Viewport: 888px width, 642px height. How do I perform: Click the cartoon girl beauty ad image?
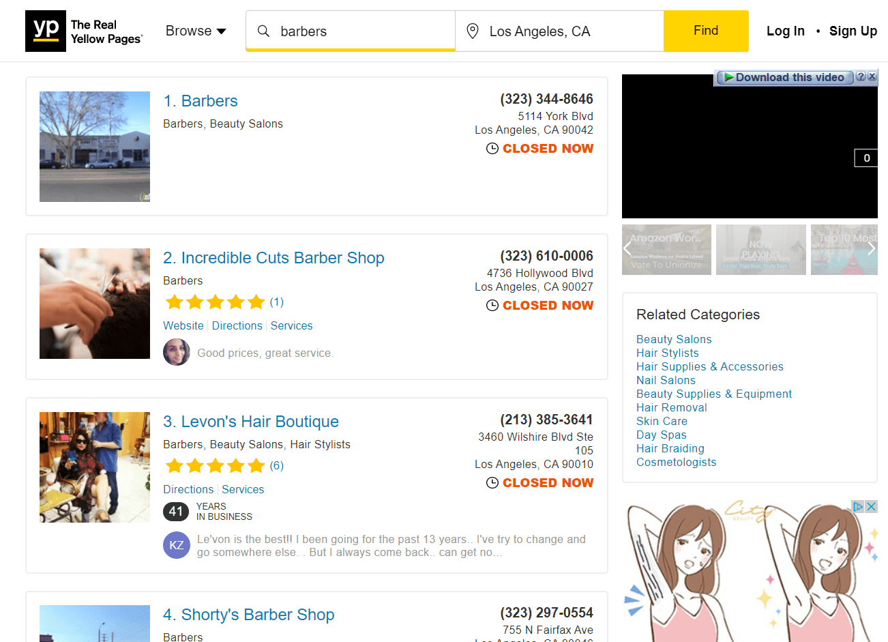[750, 571]
